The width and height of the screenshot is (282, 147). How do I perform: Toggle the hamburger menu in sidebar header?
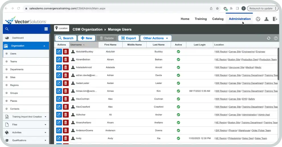coord(46,29)
